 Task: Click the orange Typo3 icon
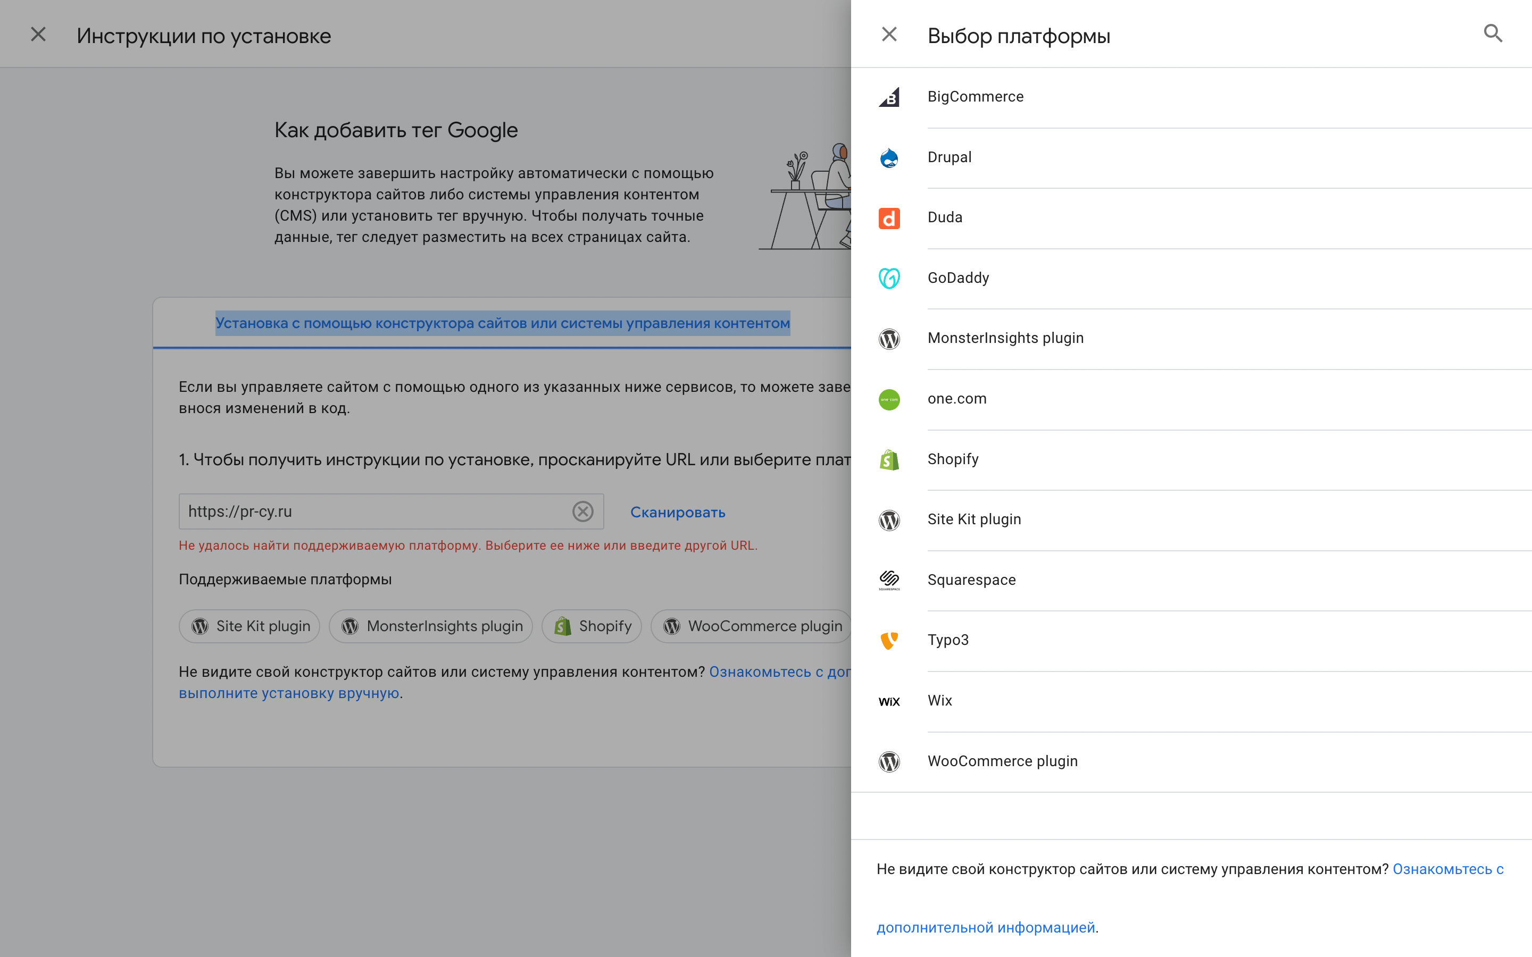point(889,641)
